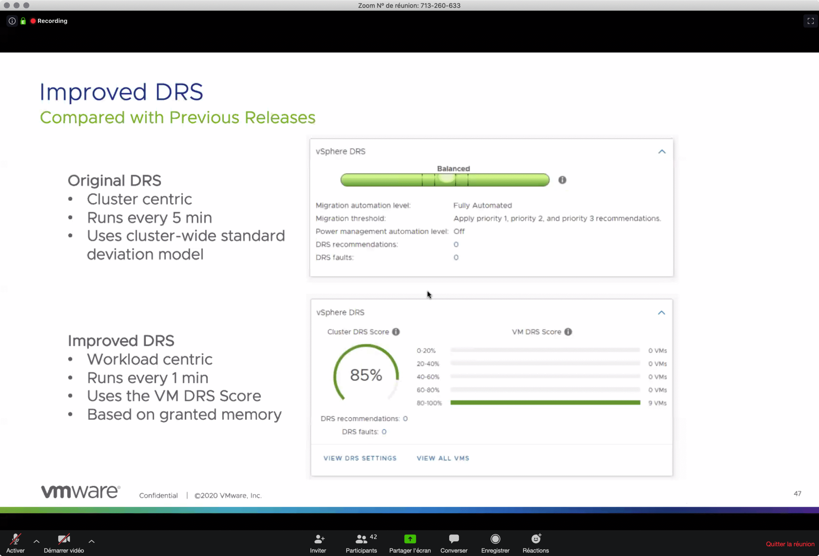The image size is (819, 556).
Task: Click Quitter la réunion
Action: coord(790,544)
